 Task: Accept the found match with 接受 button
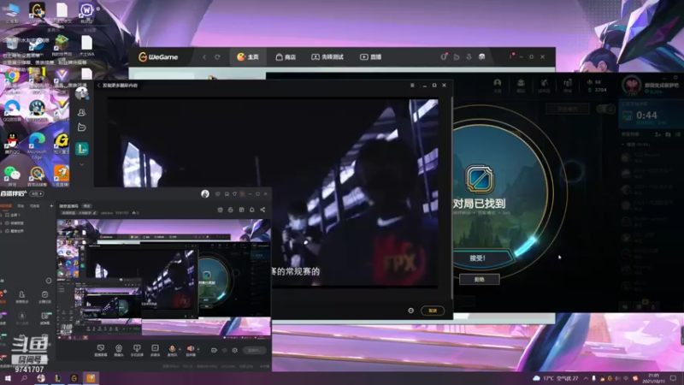(x=478, y=258)
